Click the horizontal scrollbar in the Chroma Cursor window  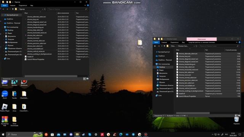[193, 113]
